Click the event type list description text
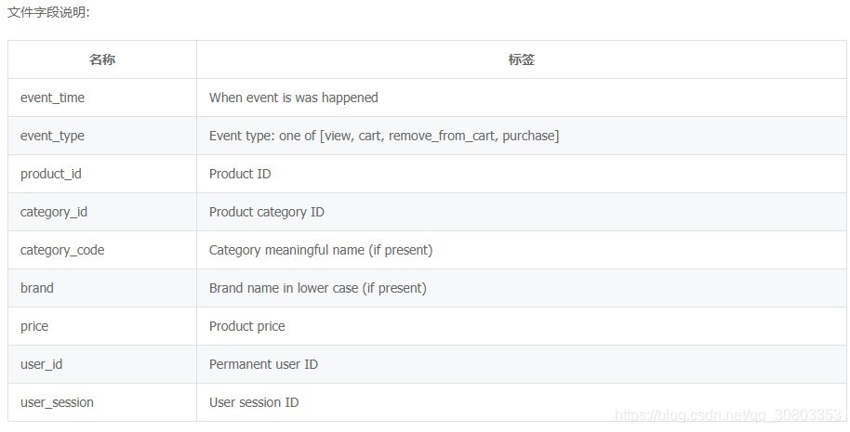Viewport: 850px width, 432px height. coord(384,136)
